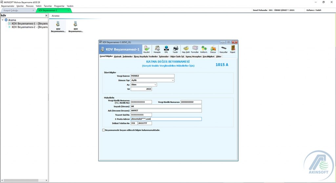Click phone number field 2611777

(145, 123)
